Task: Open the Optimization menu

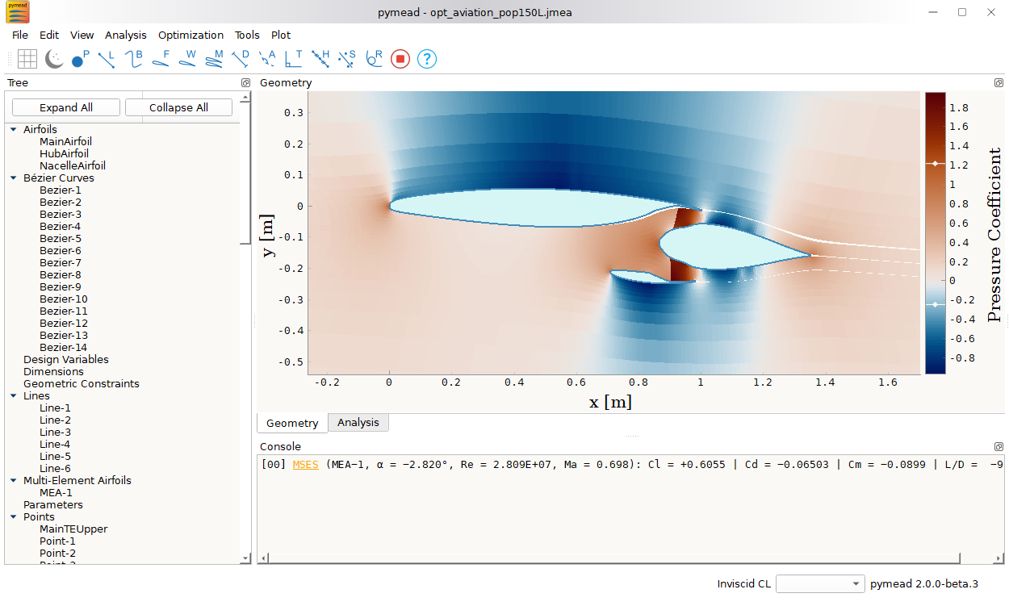Action: [190, 35]
